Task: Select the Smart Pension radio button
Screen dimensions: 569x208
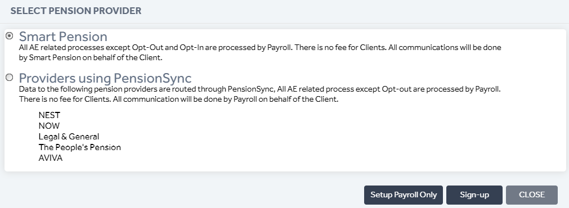Action: coord(10,36)
